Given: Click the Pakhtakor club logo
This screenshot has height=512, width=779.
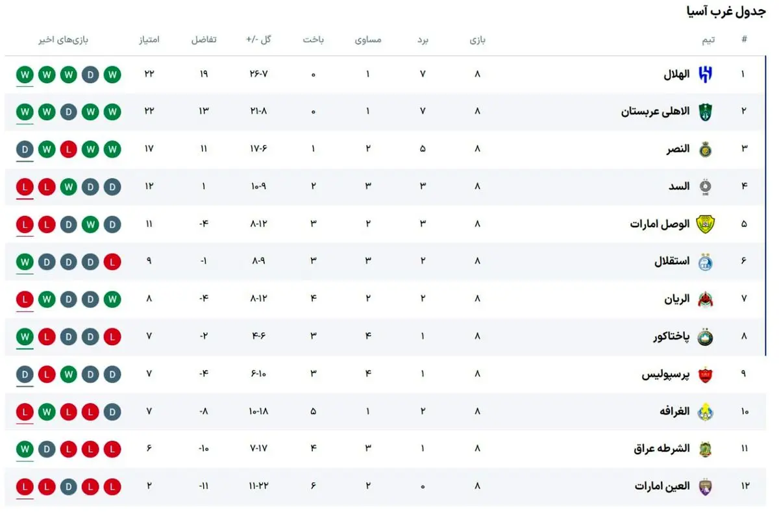Looking at the screenshot, I should tap(705, 337).
